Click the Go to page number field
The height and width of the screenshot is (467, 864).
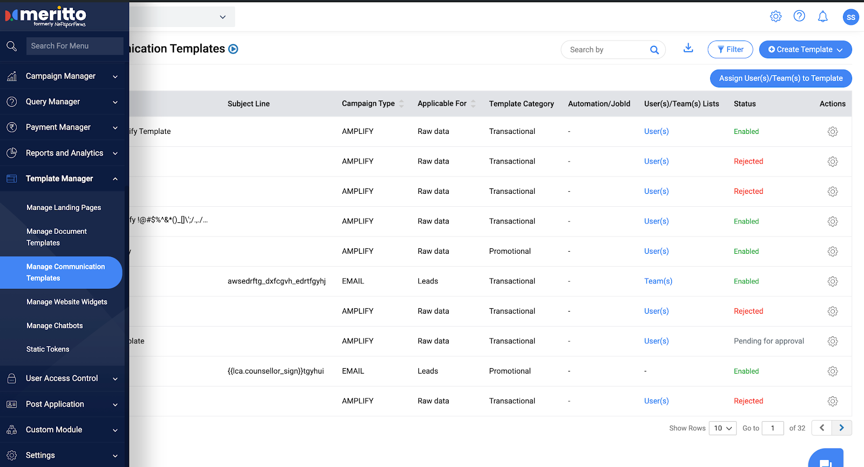tap(772, 428)
